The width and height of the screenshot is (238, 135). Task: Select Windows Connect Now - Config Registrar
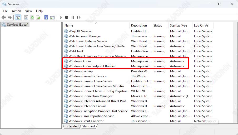coord(98,91)
